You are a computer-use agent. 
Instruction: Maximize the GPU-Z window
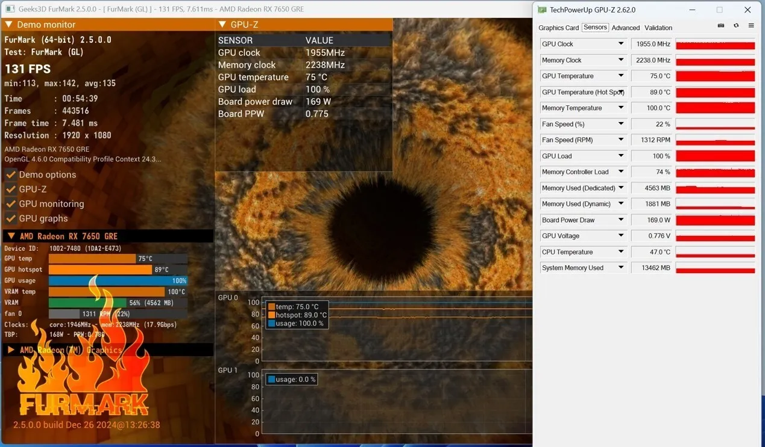tap(719, 10)
